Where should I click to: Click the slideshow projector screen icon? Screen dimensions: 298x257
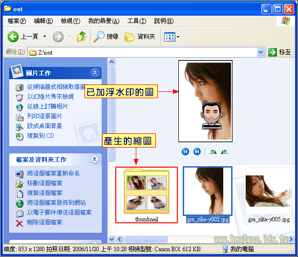(x=20, y=97)
